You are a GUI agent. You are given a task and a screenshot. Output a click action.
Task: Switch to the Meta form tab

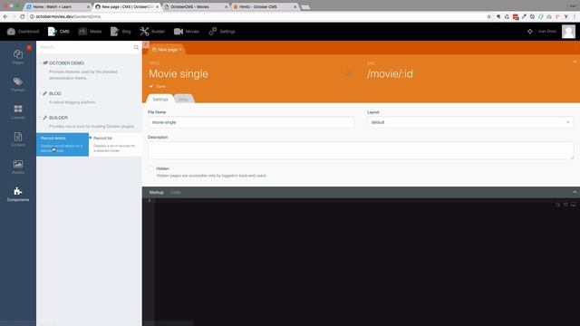[x=183, y=99]
